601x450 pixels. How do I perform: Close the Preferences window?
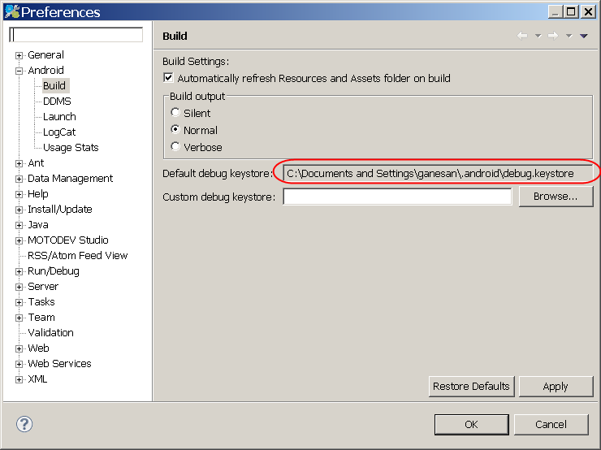point(587,12)
